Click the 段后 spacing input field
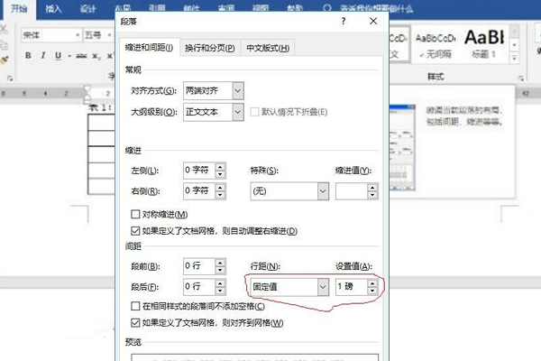541x361 pixels. [199, 287]
